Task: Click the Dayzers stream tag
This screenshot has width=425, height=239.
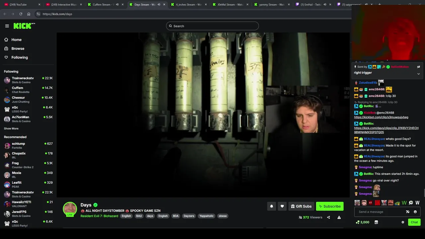Action: click(189, 216)
